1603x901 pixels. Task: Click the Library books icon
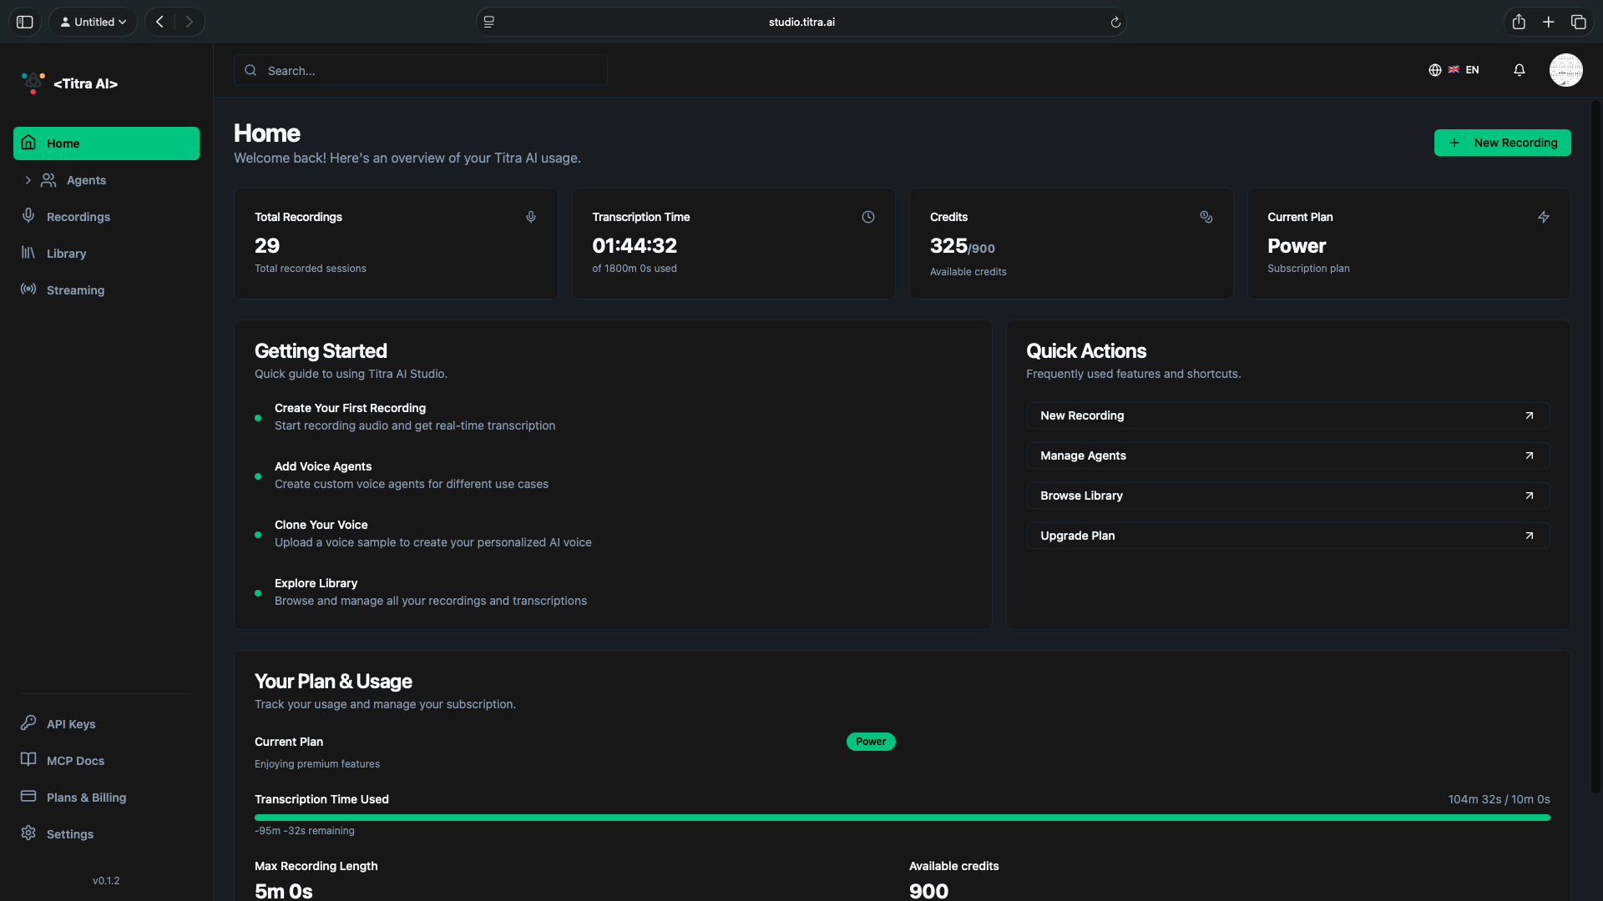(x=28, y=252)
